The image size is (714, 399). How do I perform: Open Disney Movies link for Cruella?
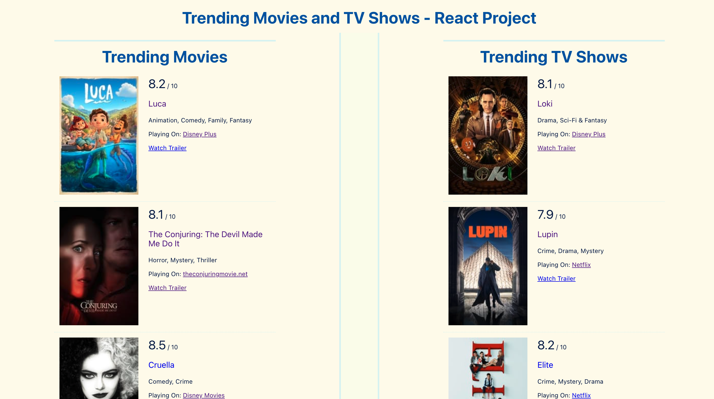coord(203,395)
